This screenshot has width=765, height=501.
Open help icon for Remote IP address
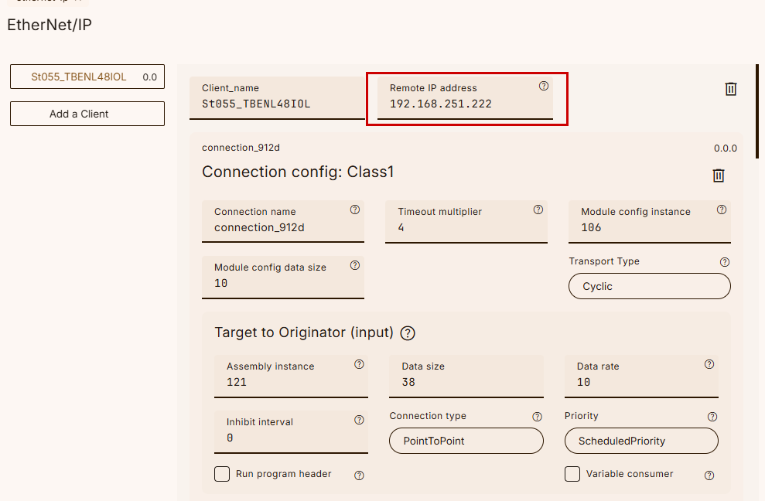(x=543, y=87)
